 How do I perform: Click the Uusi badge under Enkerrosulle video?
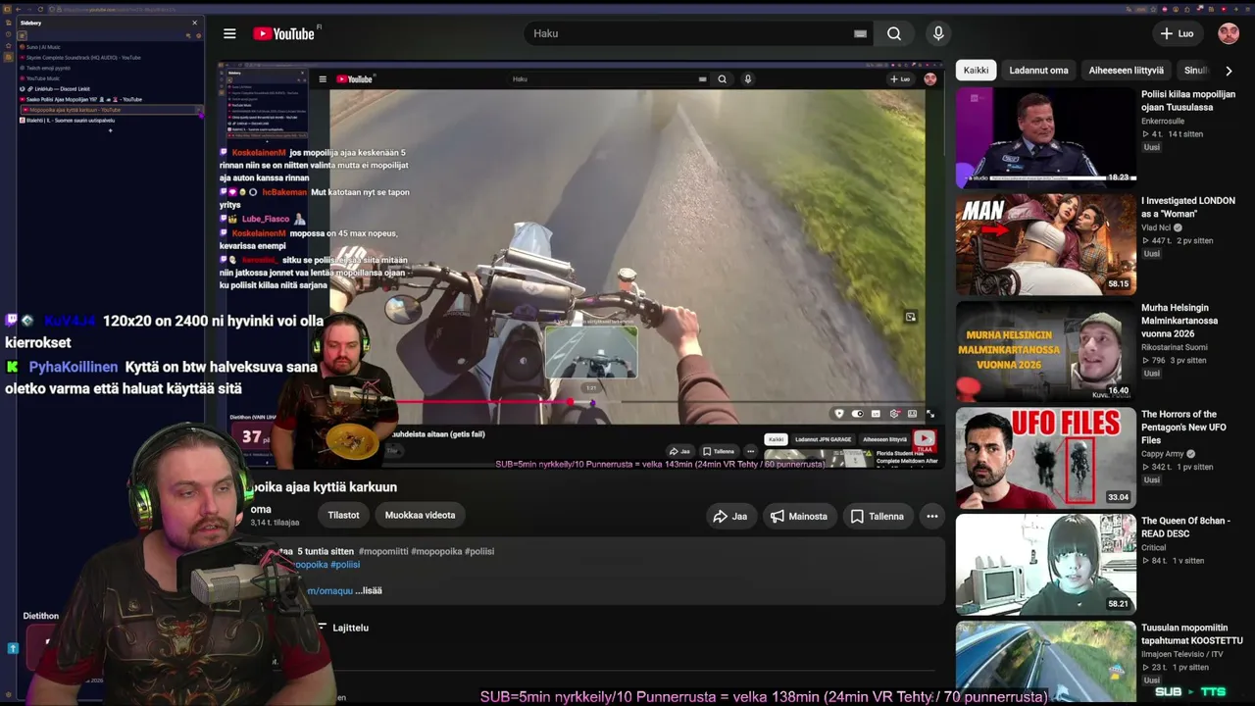point(1152,147)
